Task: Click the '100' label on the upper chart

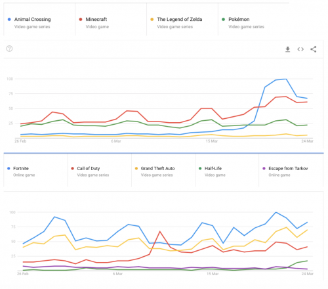Action: tap(10, 79)
